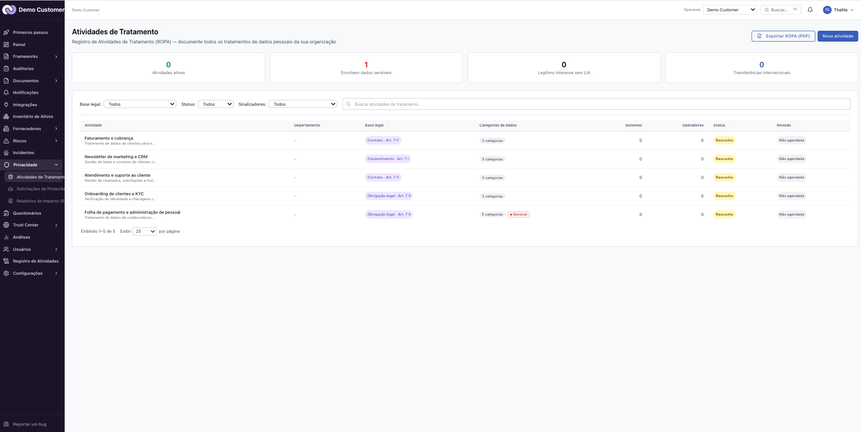Click the notifications bell icon in header
Screen dimensions: 861x432
810,9
